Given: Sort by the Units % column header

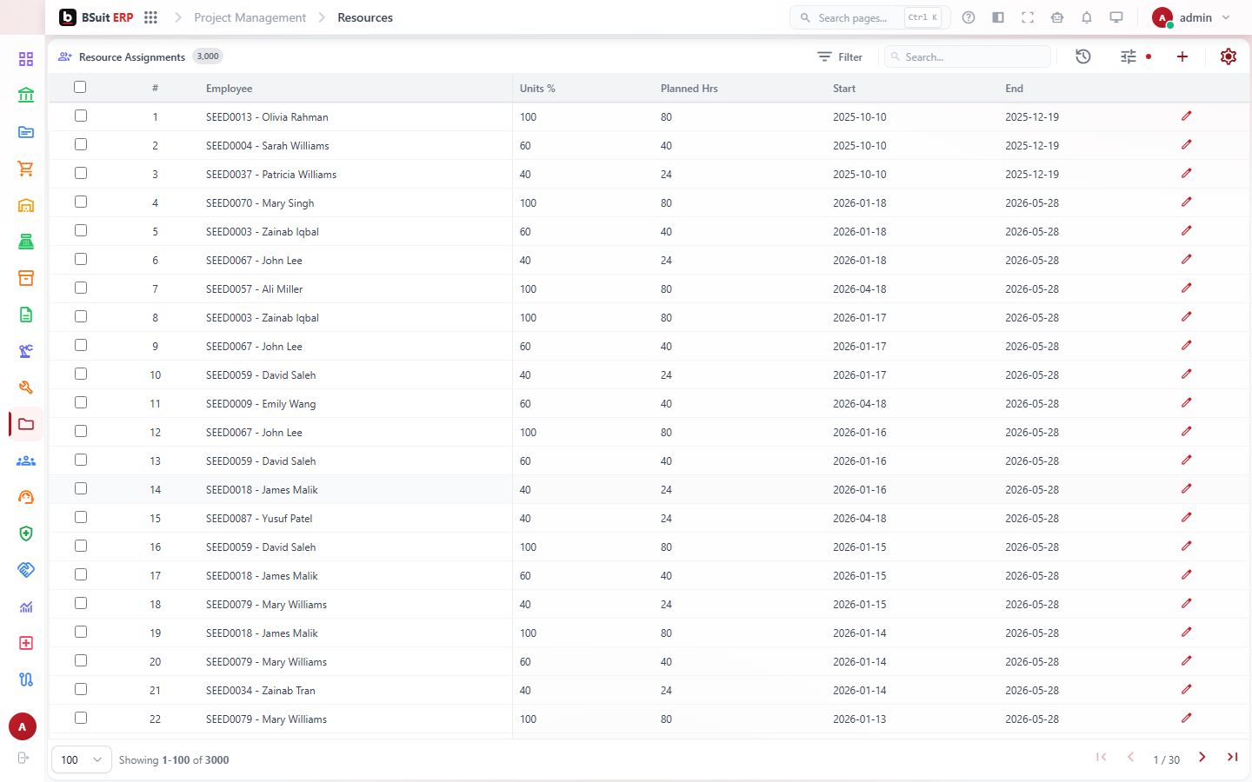Looking at the screenshot, I should pyautogui.click(x=537, y=89).
